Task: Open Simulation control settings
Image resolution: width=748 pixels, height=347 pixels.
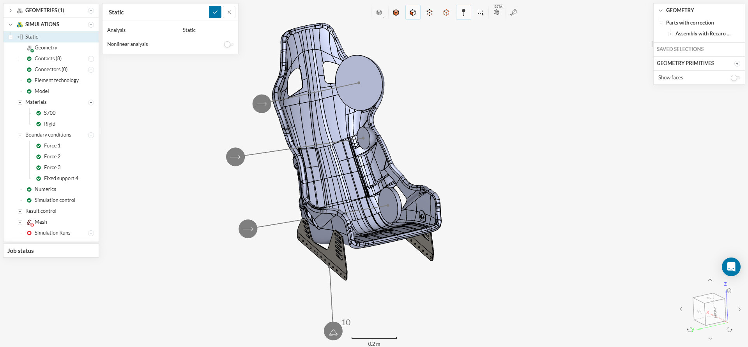Action: [55, 200]
